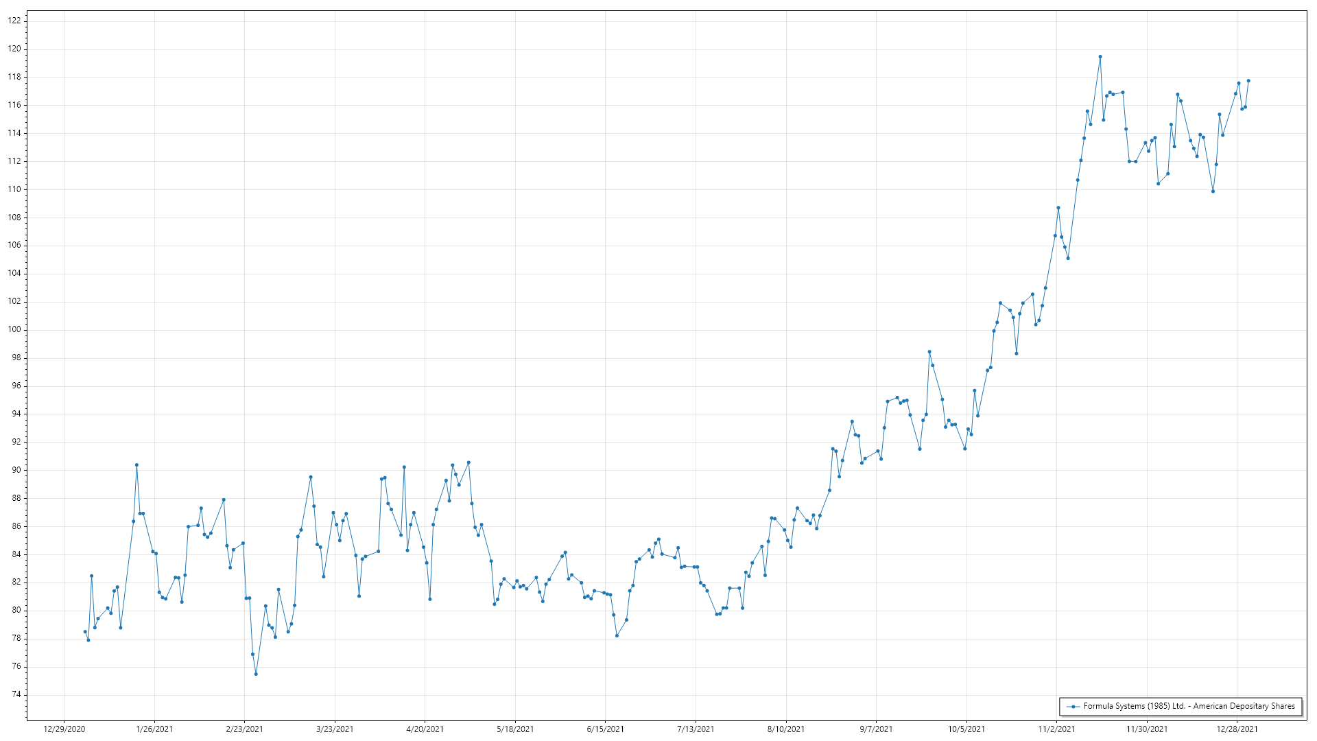The width and height of the screenshot is (1317, 741).
Task: Click the lowest data point near 75.5
Action: click(x=256, y=674)
